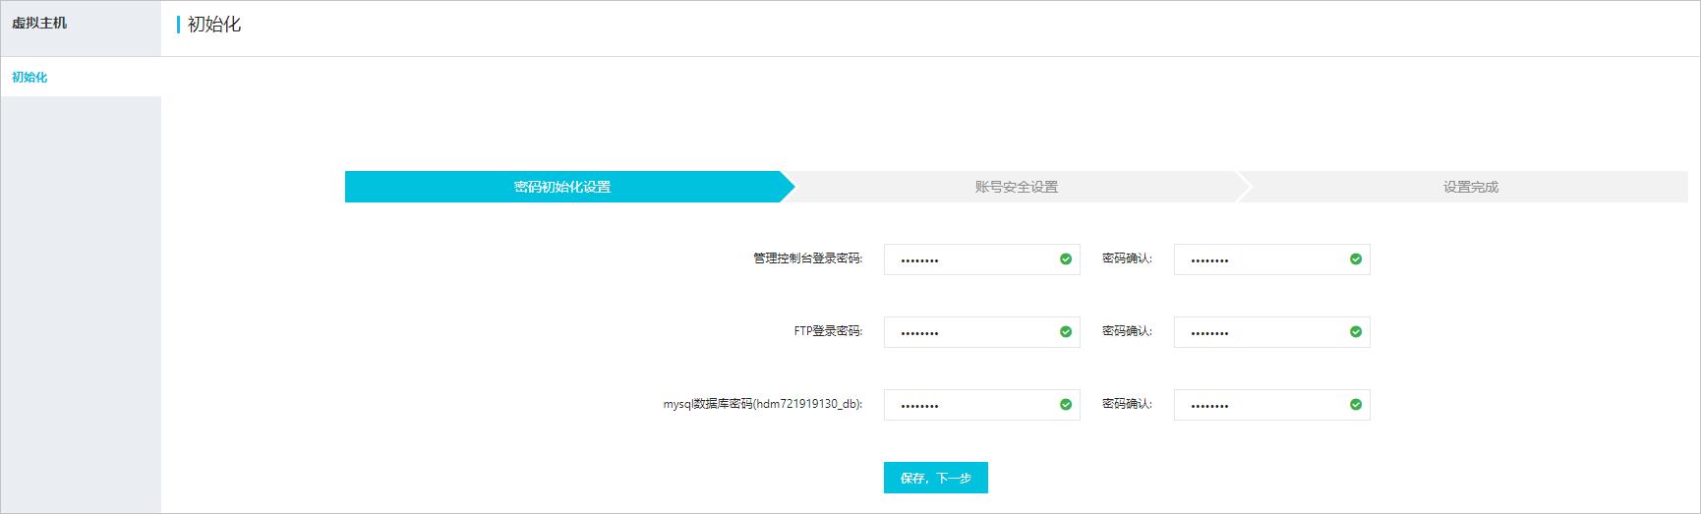The image size is (1701, 514).
Task: Jump to the 设置完成 step
Action: 1470,187
